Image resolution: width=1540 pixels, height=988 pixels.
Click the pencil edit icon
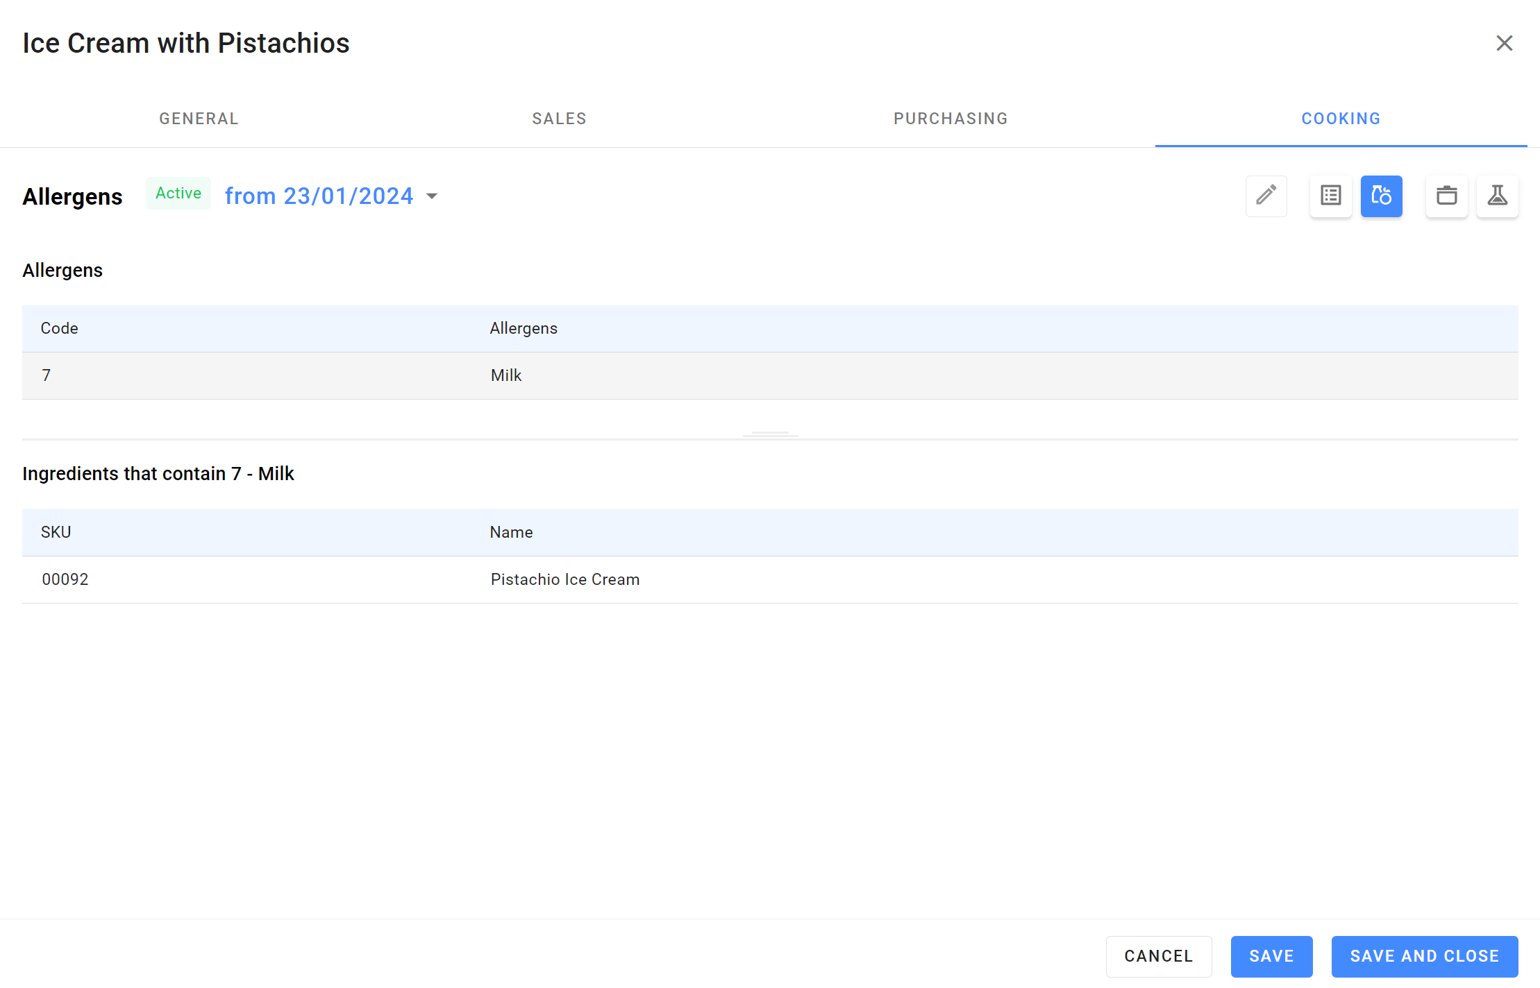coord(1266,196)
